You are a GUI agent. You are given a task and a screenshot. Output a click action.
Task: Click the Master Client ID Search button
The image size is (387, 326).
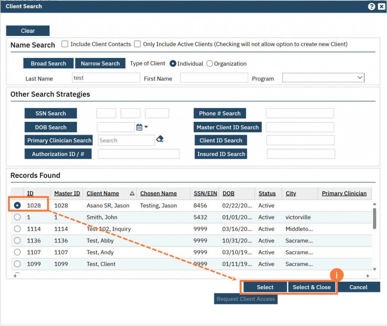coord(228,127)
